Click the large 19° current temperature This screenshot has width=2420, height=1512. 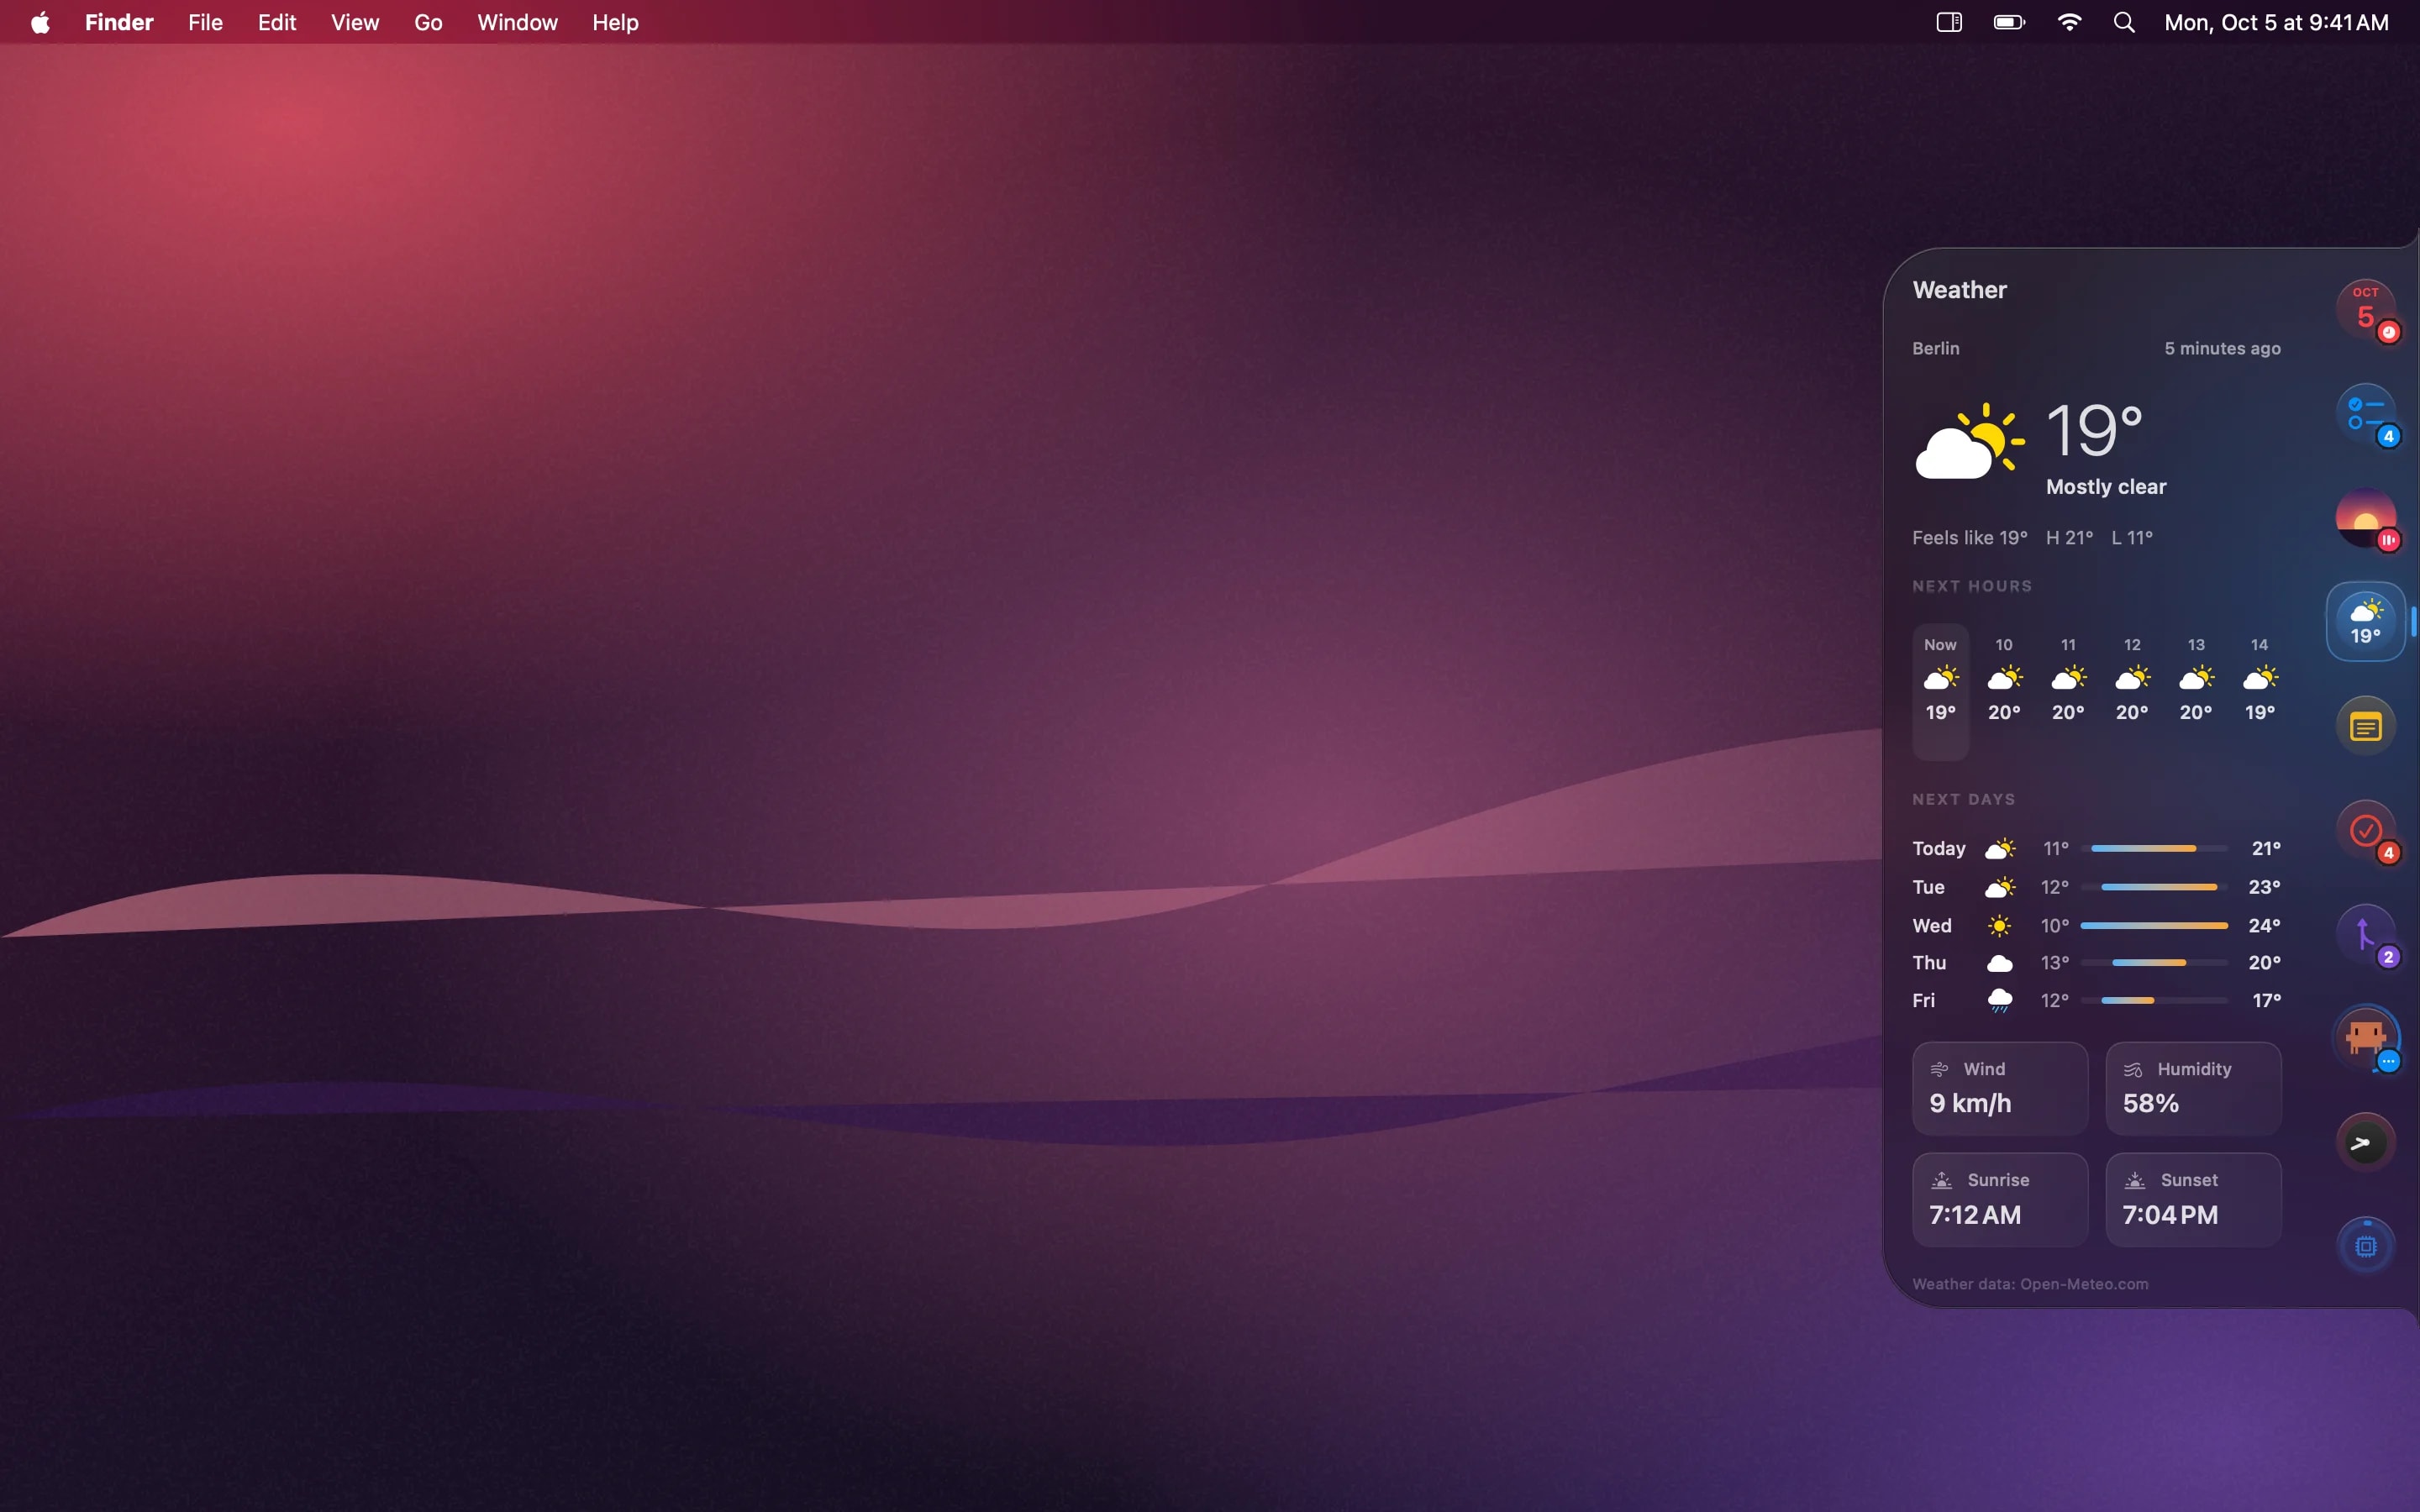click(2094, 430)
